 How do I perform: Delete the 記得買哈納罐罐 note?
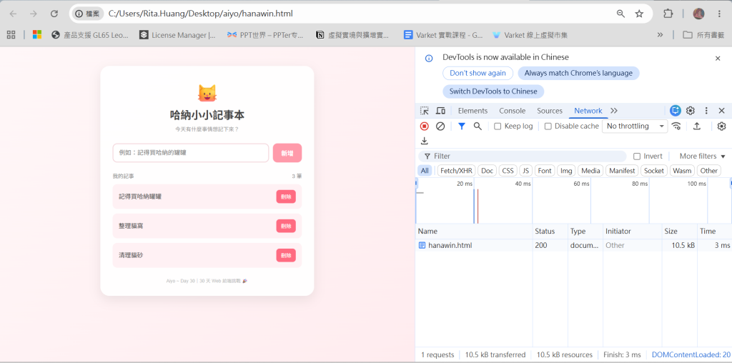click(x=286, y=197)
